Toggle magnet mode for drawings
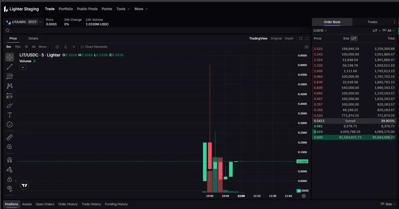The width and height of the screenshot is (399, 209). (x=10, y=160)
